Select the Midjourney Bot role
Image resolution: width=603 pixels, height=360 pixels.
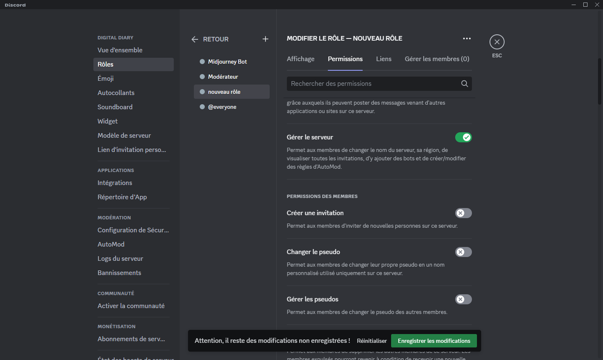227,61
